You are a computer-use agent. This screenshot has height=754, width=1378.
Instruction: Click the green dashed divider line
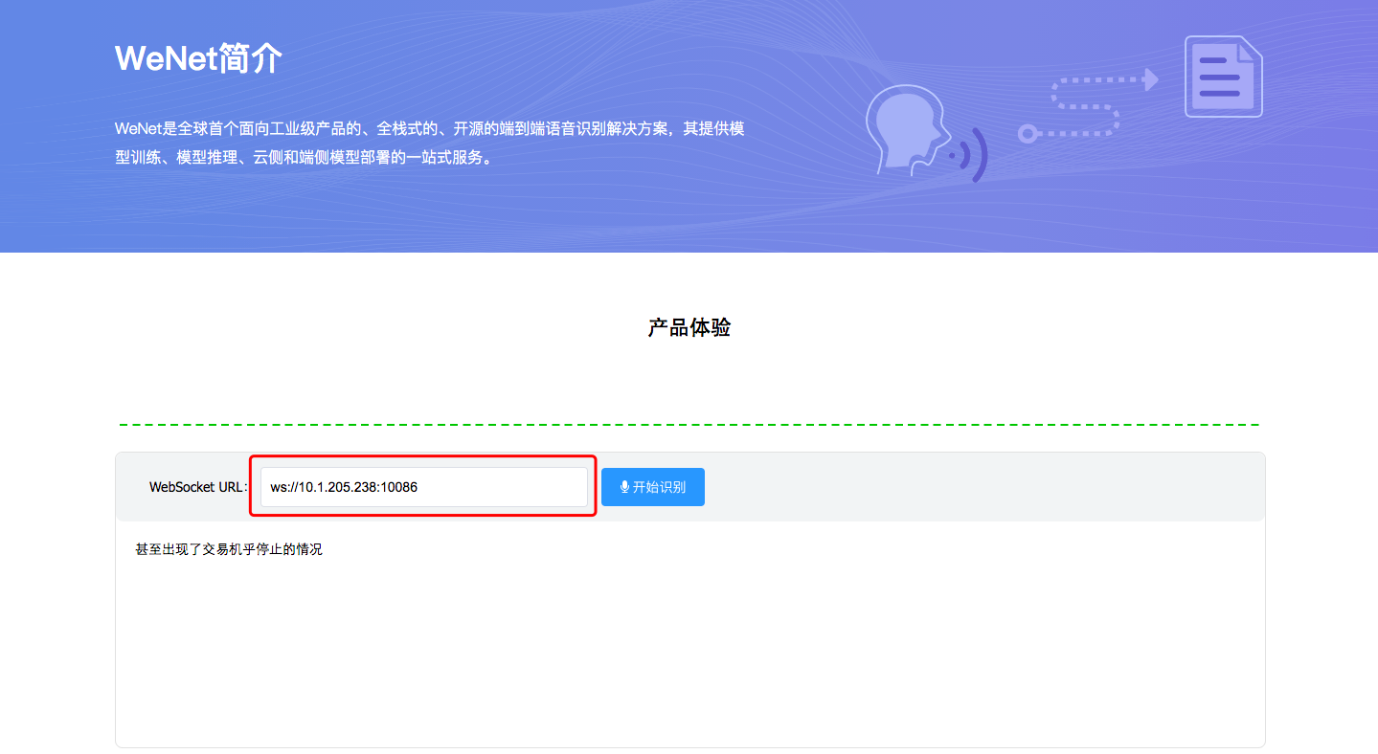(689, 425)
